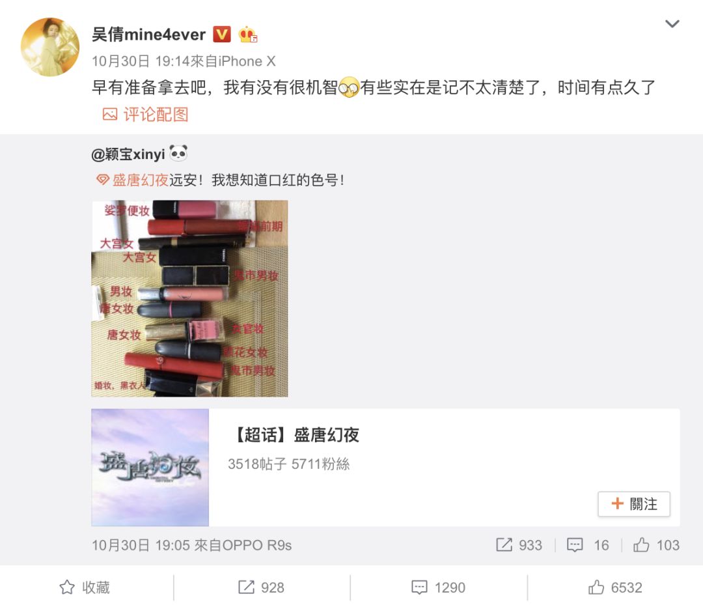
Task: Open the 1290 comments section
Action: (439, 587)
